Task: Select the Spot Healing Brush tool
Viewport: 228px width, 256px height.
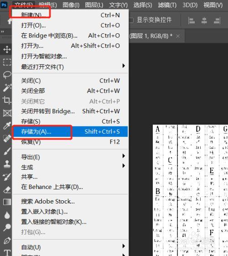Action: pyautogui.click(x=7, y=138)
